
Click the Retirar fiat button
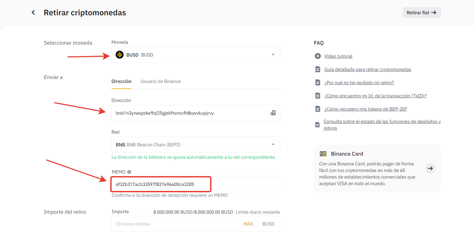pyautogui.click(x=422, y=12)
